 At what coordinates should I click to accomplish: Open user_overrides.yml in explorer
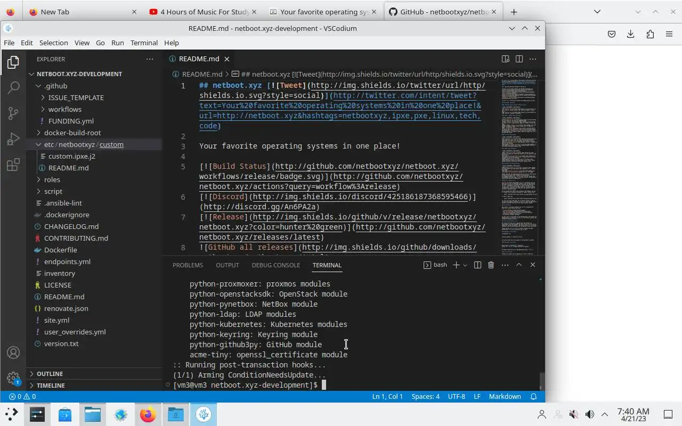tap(94, 332)
